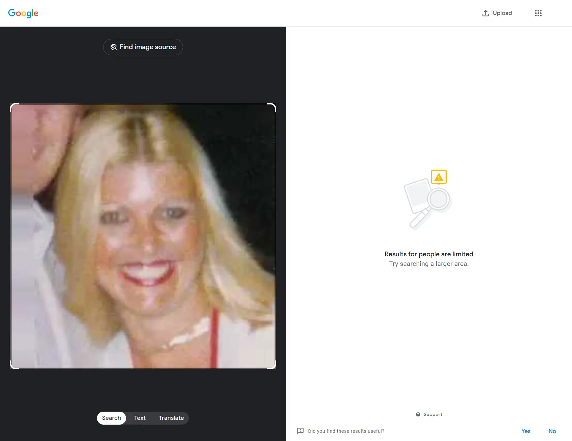This screenshot has height=441, width=572.
Task: Switch to the Translate mode tab
Action: tap(171, 418)
